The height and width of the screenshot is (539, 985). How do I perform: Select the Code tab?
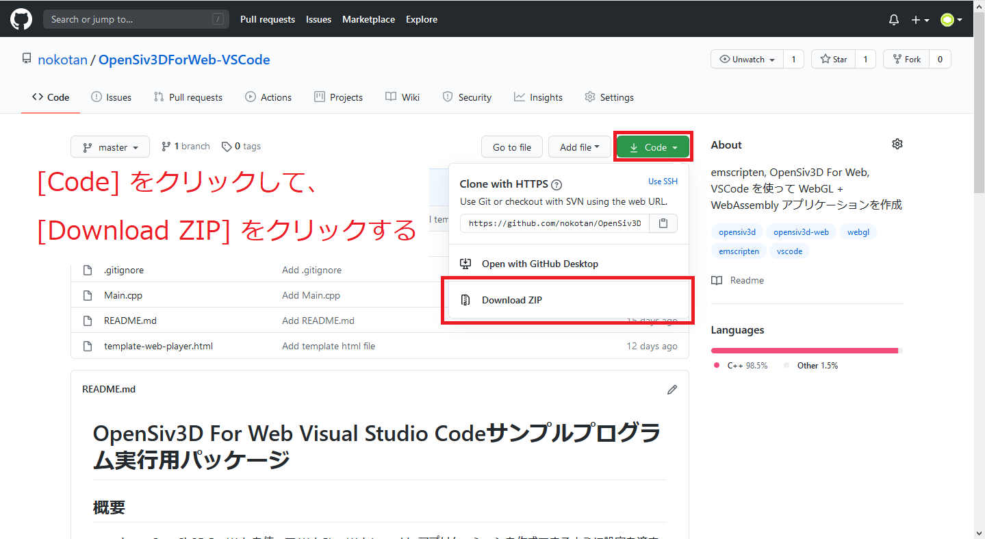51,97
